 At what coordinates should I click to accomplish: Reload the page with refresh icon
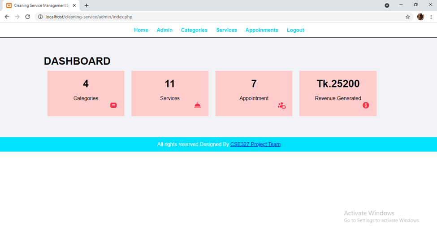pyautogui.click(x=28, y=17)
